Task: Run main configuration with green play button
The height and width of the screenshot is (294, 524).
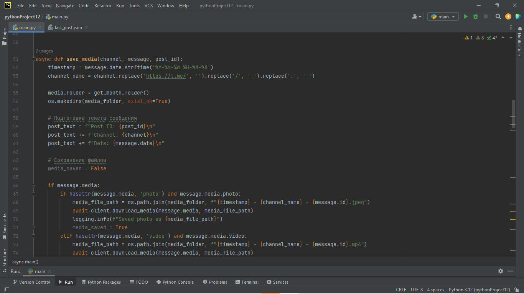Action: click(x=466, y=16)
